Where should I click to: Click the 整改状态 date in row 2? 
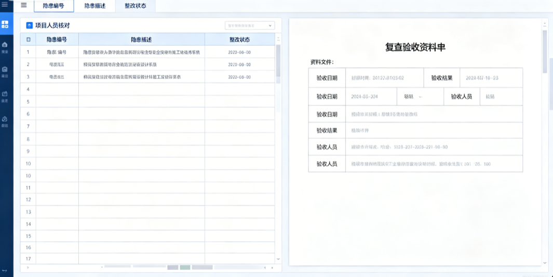point(239,64)
